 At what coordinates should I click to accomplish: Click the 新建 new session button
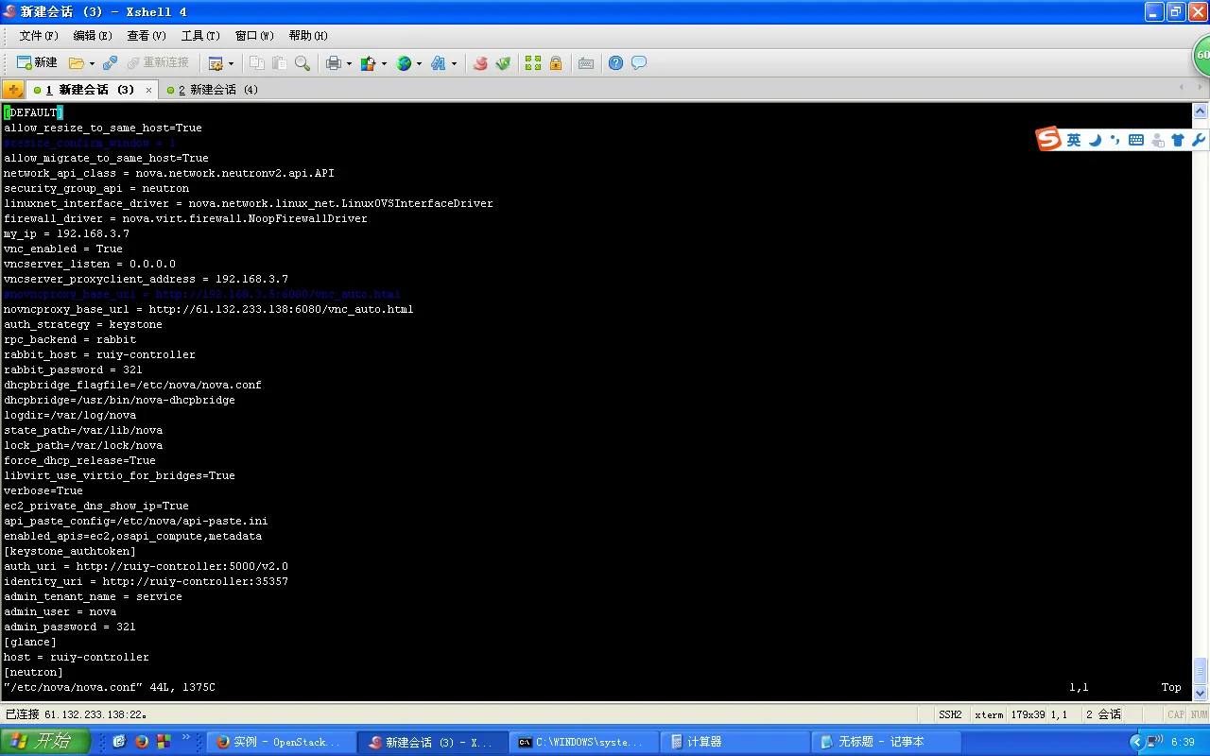(38, 62)
